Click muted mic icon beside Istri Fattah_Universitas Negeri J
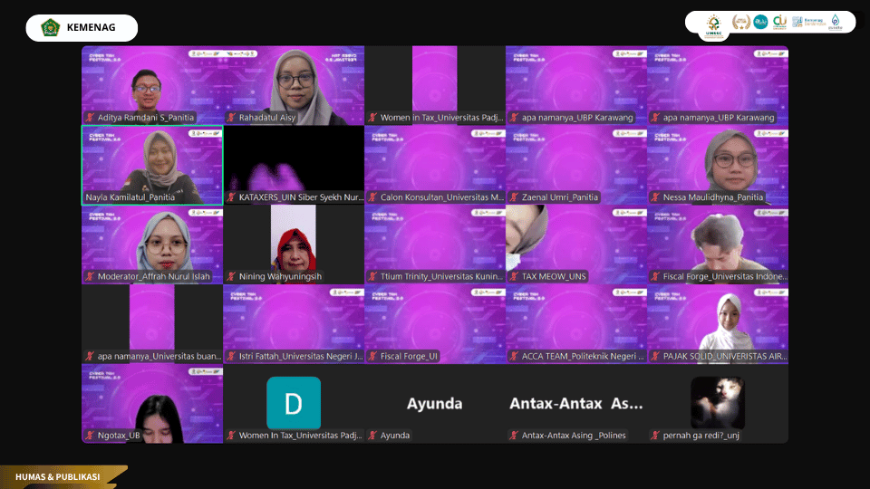The image size is (870, 489). click(231, 357)
